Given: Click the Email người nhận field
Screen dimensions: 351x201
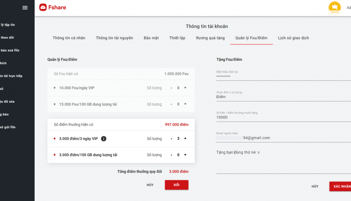Looking at the screenshot, I should coord(284,138).
